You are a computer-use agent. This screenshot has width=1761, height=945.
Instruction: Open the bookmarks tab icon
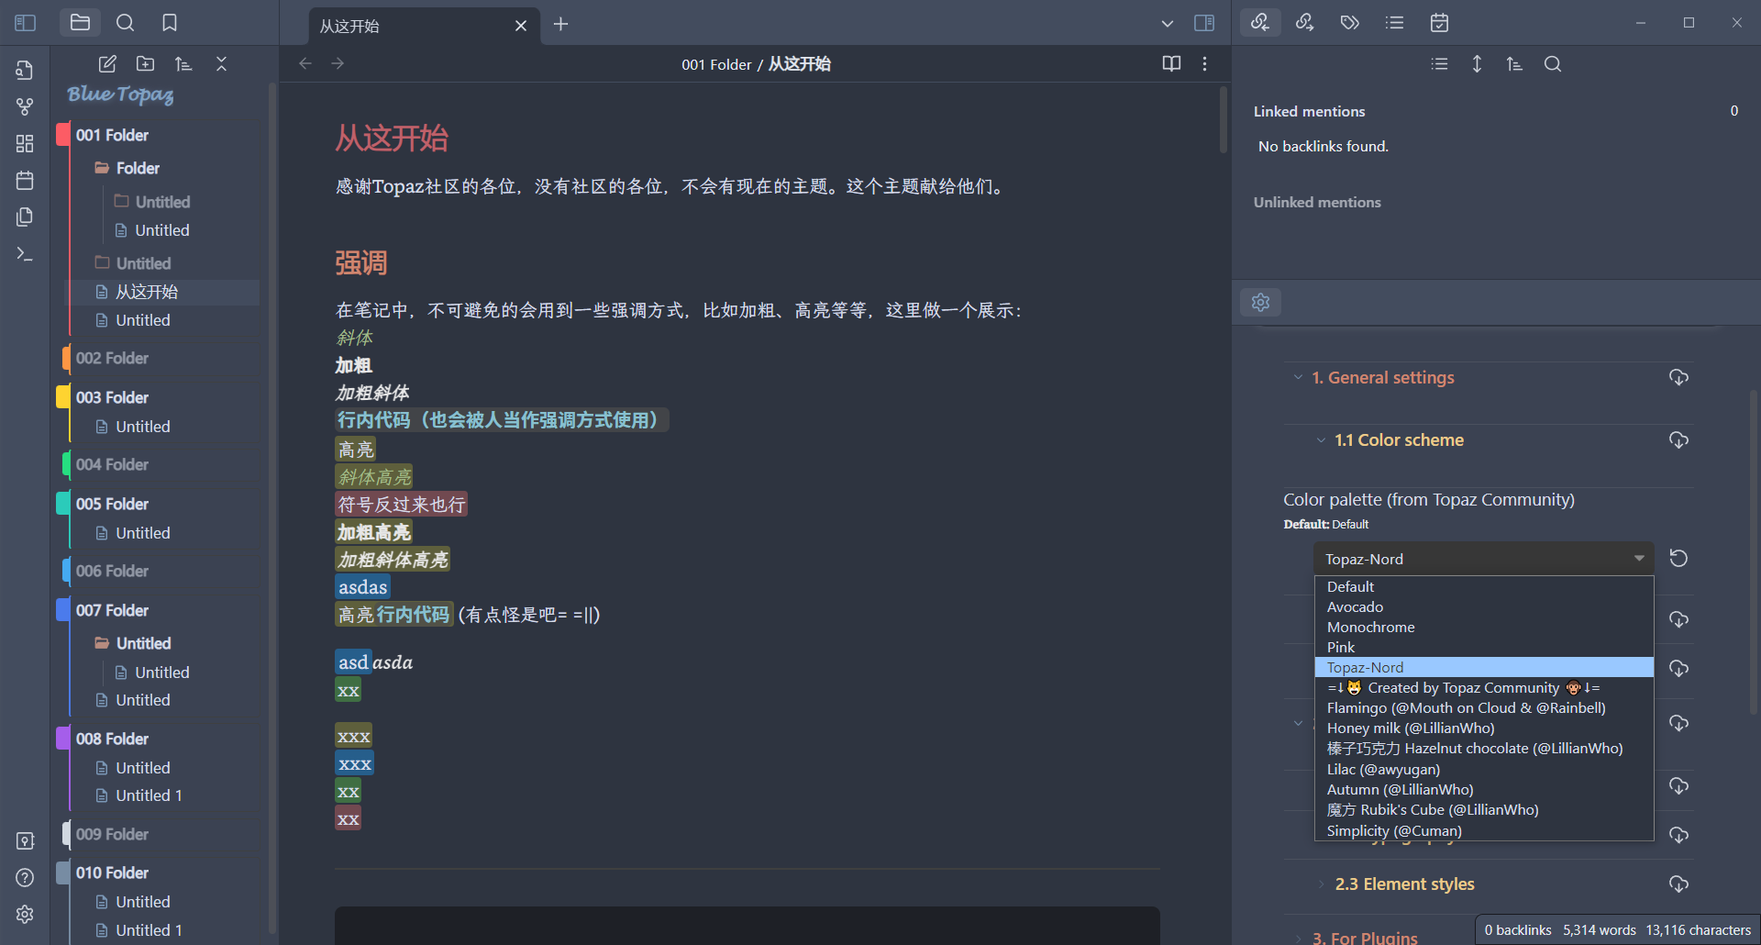click(170, 23)
